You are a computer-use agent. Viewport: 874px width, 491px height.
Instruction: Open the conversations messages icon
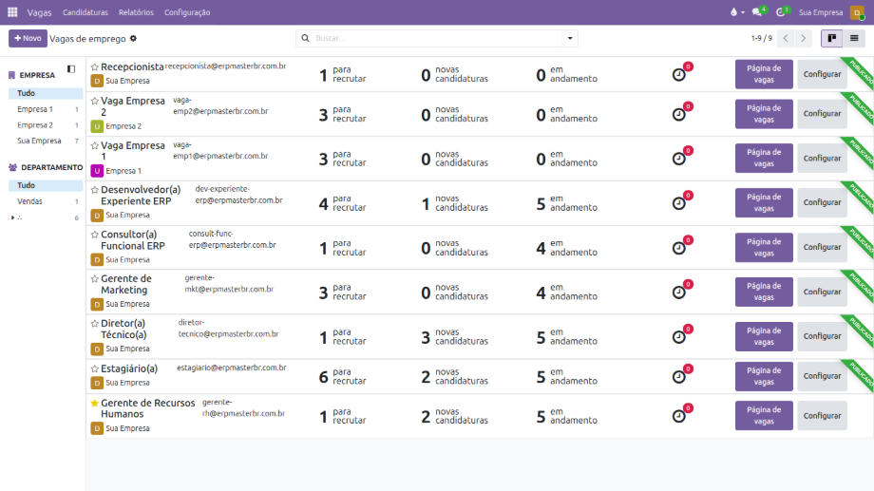(x=757, y=12)
